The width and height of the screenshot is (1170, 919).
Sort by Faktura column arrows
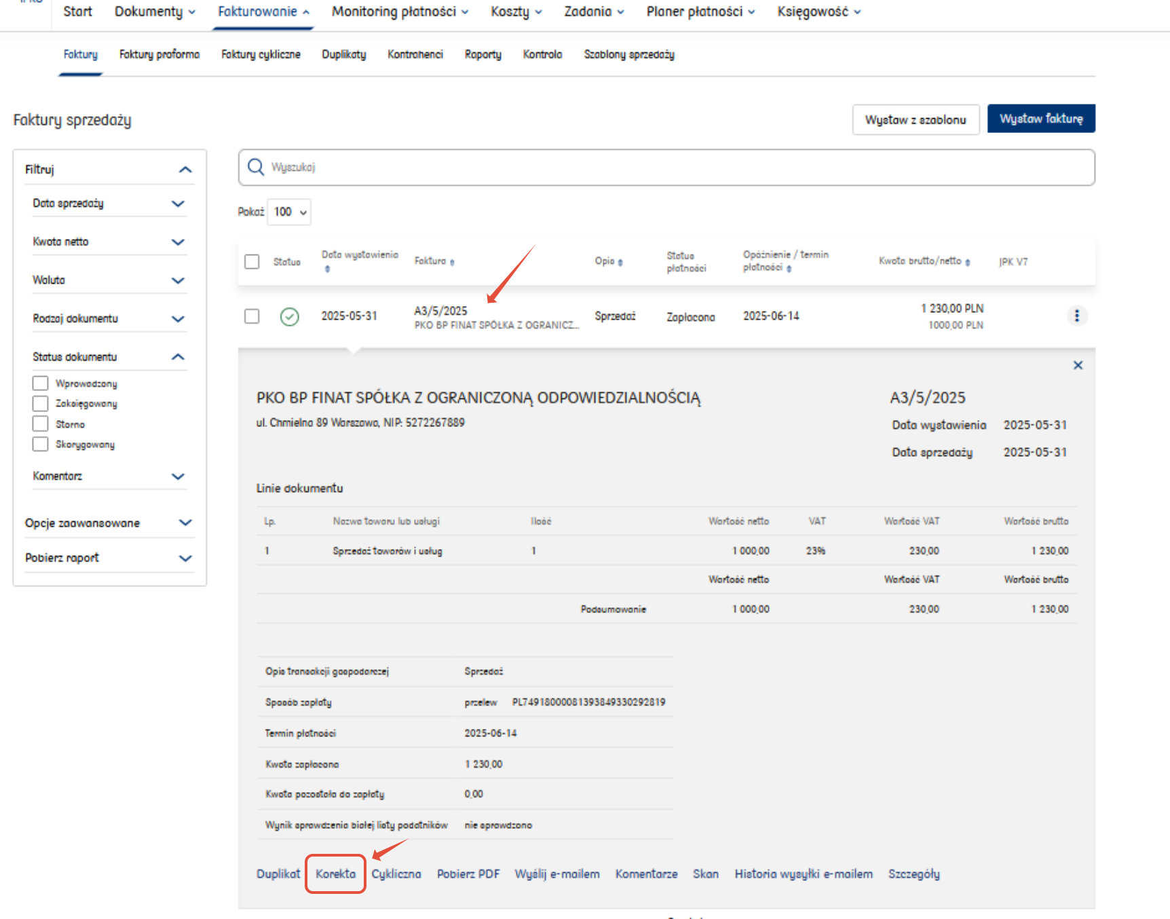point(452,262)
